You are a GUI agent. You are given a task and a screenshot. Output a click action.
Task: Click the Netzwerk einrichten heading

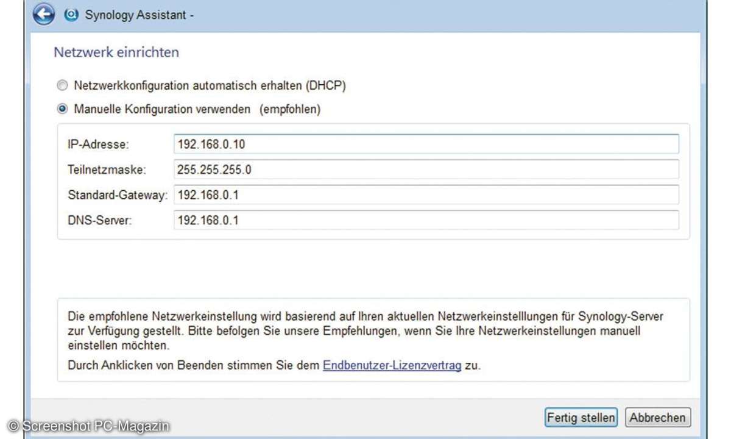pyautogui.click(x=116, y=52)
